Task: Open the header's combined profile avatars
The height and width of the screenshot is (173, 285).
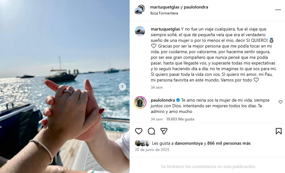Action: (x=140, y=10)
